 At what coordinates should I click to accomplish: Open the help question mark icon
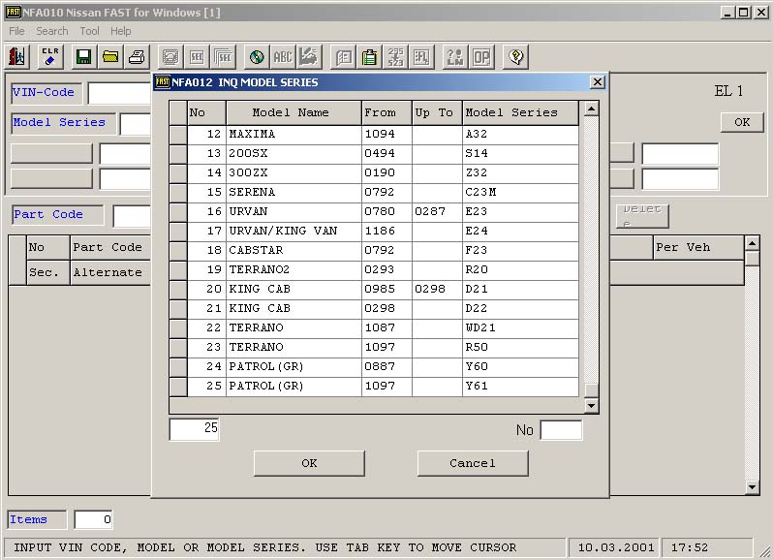(515, 56)
